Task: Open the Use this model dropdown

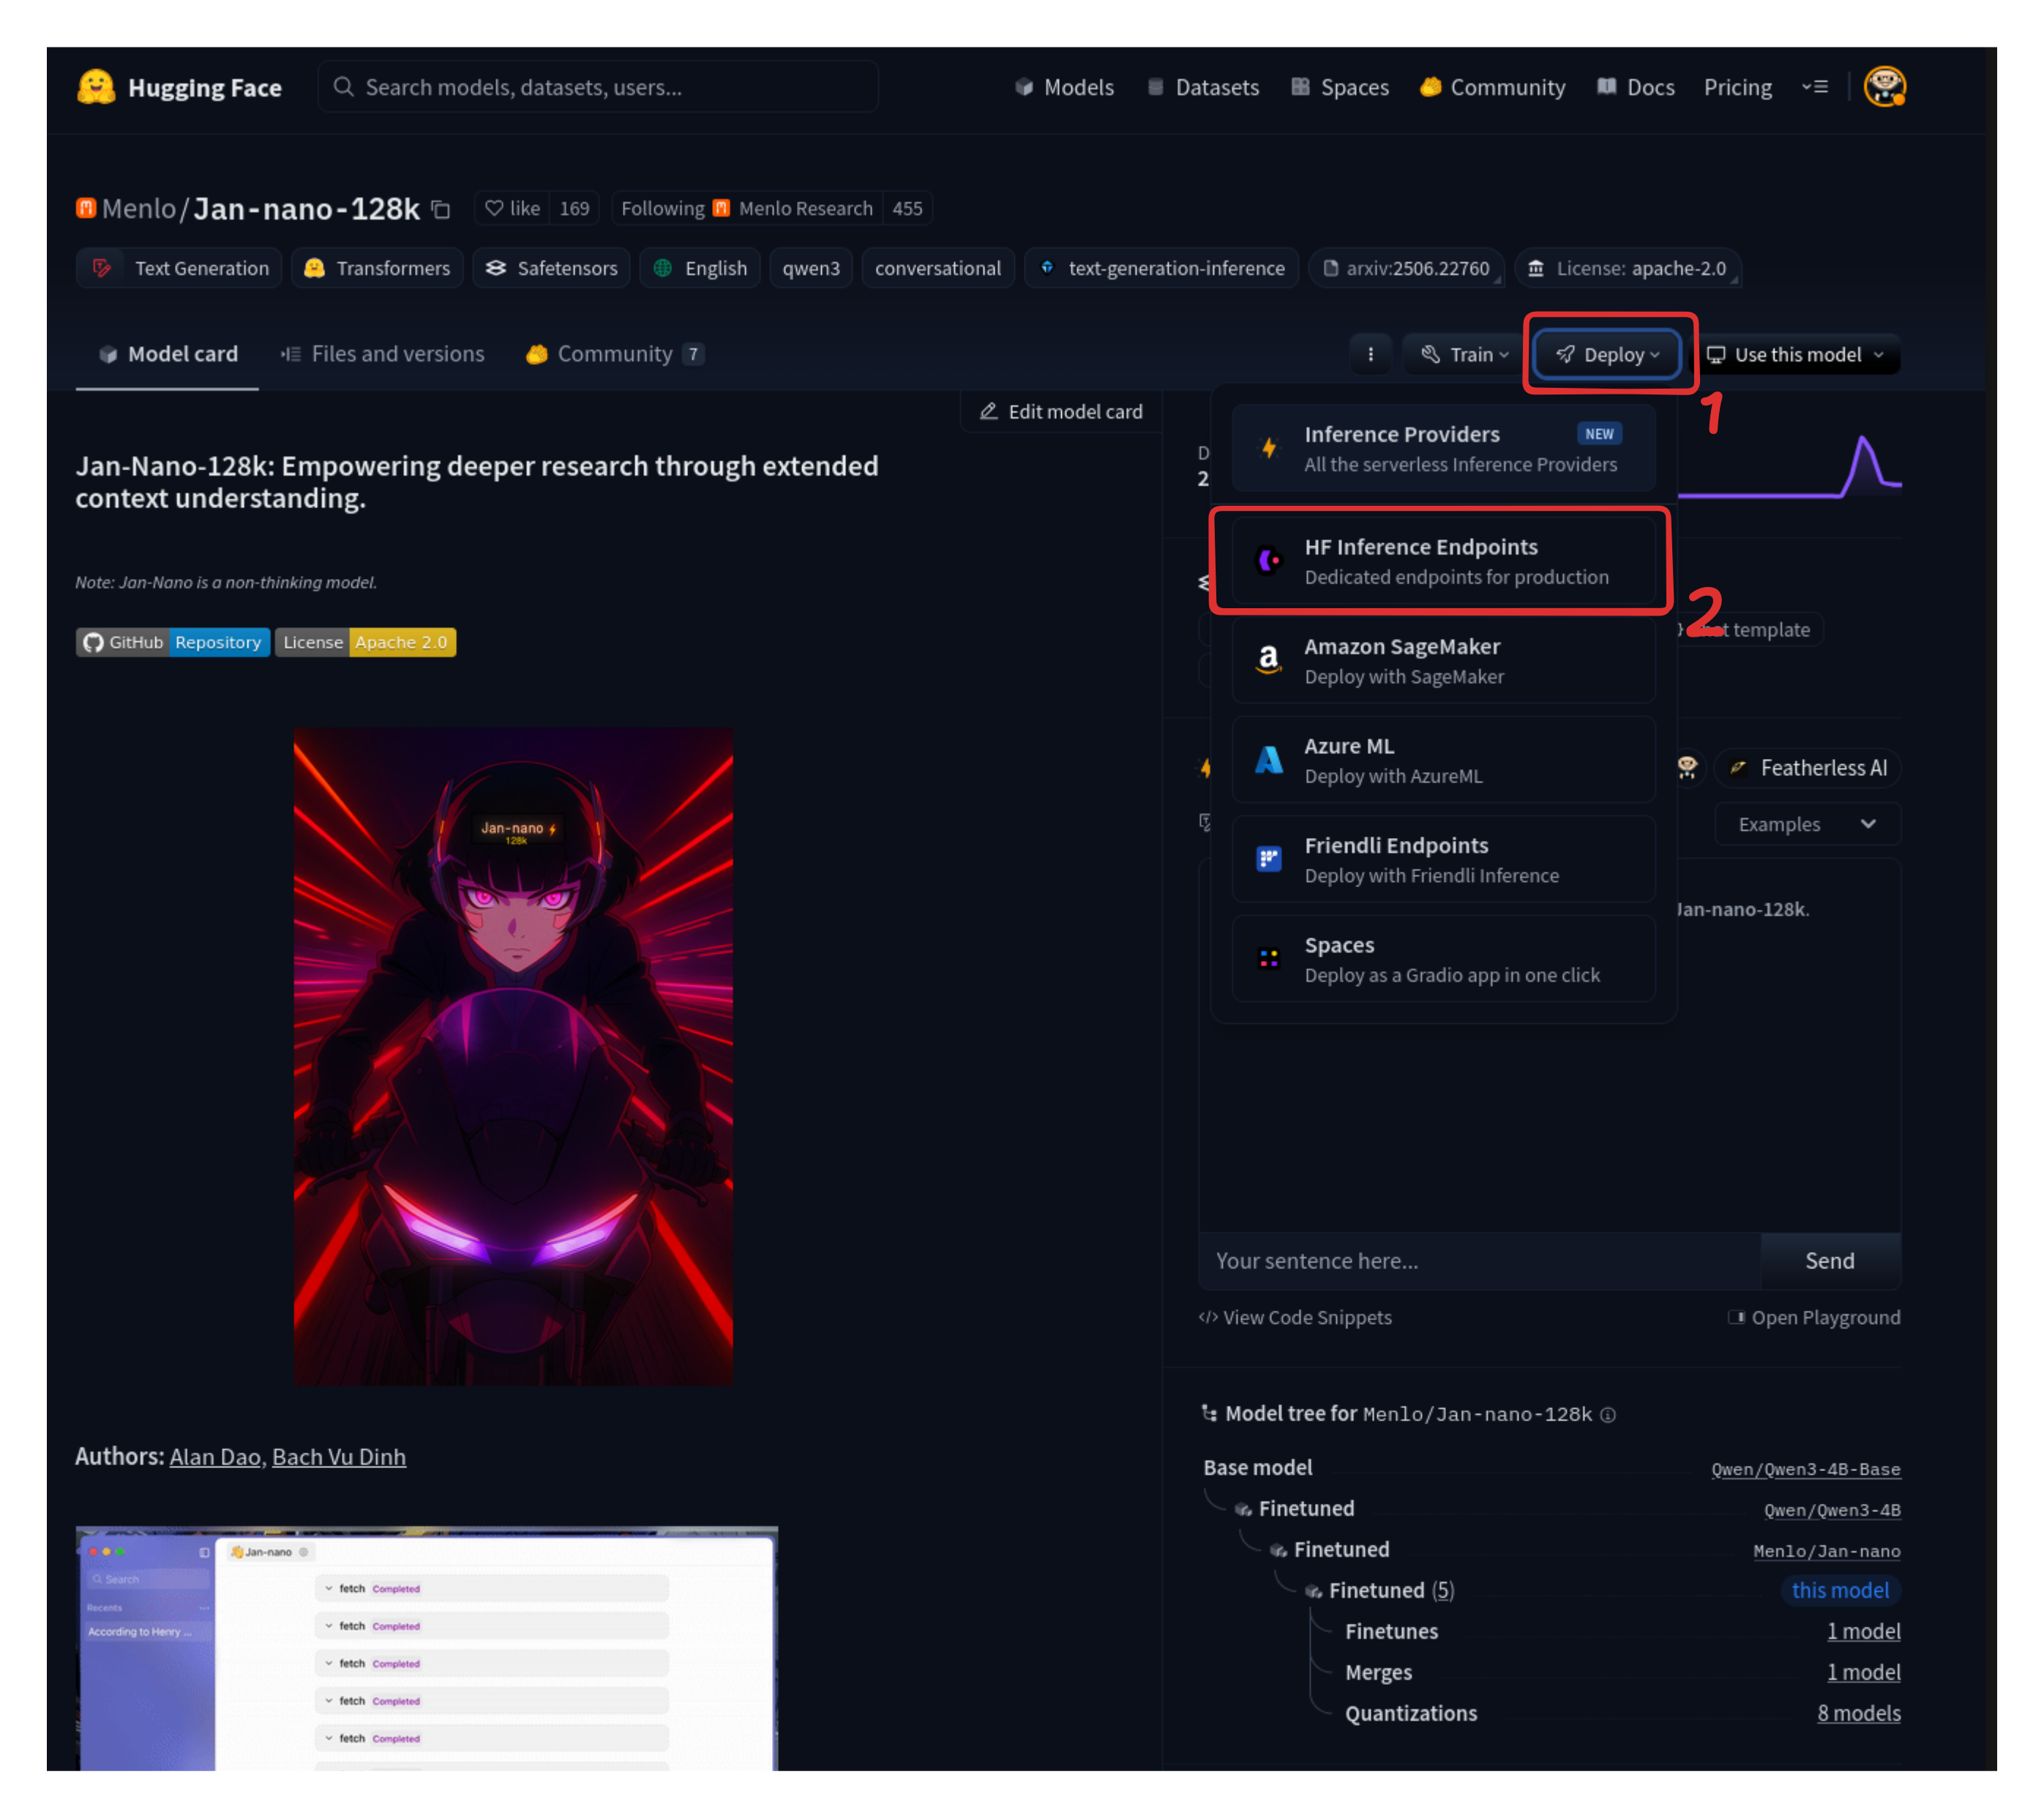Action: click(x=1796, y=354)
